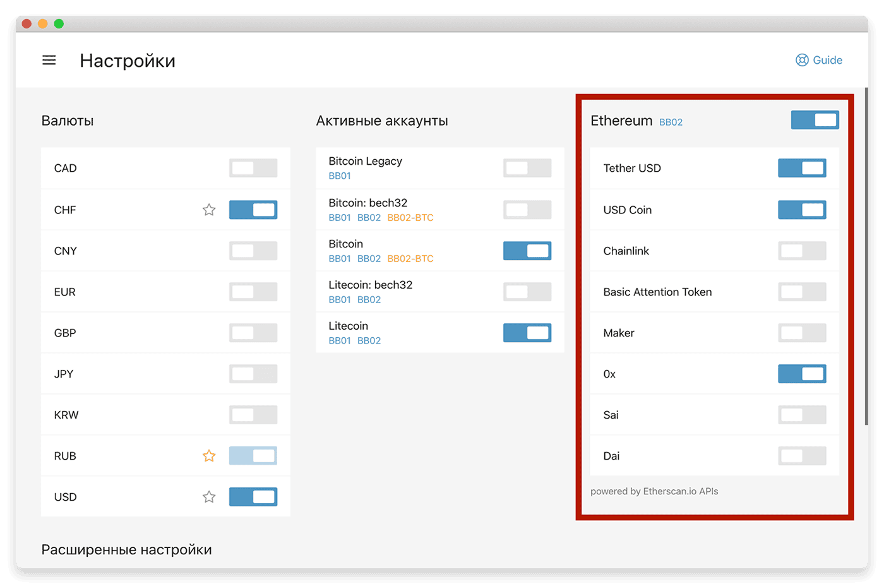The image size is (884, 584).
Task: Click the 'Tether USD' label
Action: [x=632, y=168]
